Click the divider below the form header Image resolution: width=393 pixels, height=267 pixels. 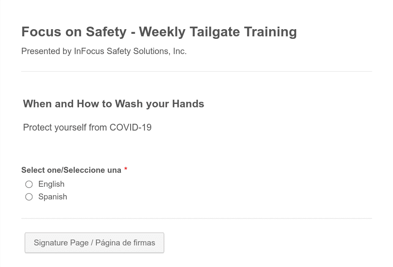pyautogui.click(x=196, y=71)
